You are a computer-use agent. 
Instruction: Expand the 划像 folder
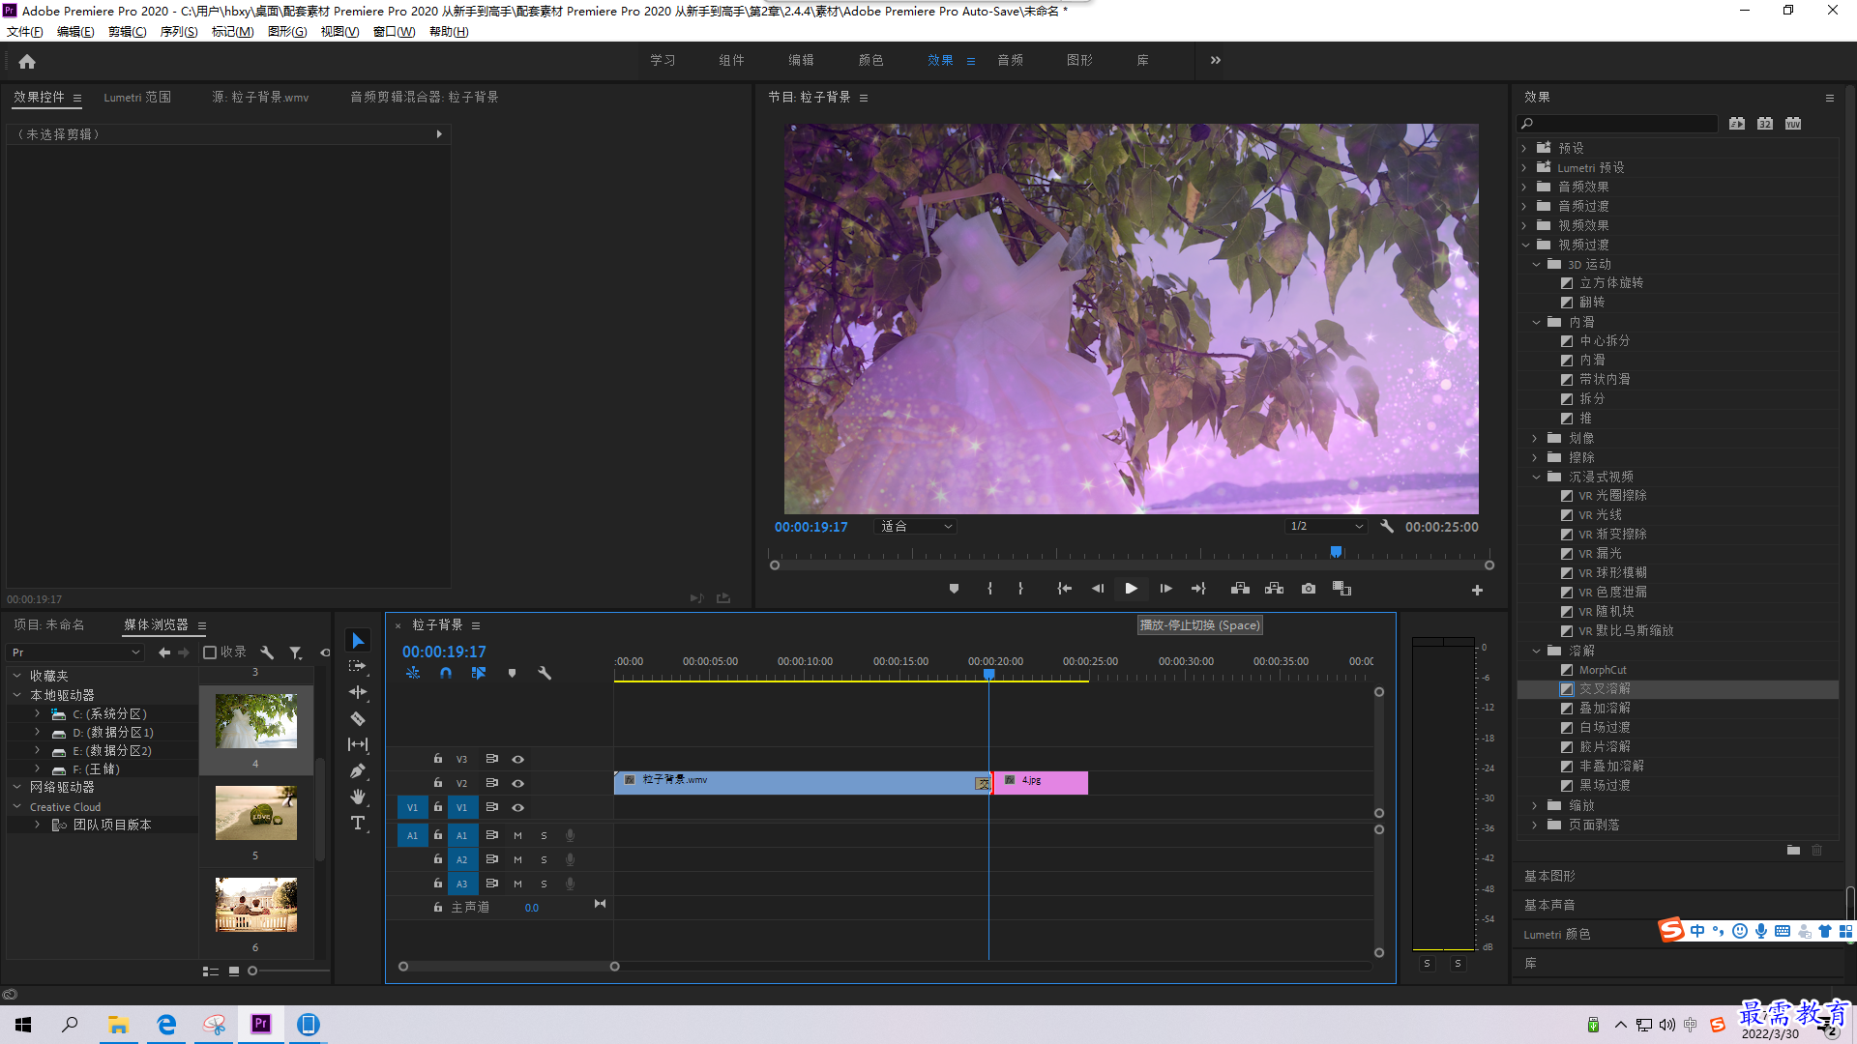click(x=1536, y=438)
